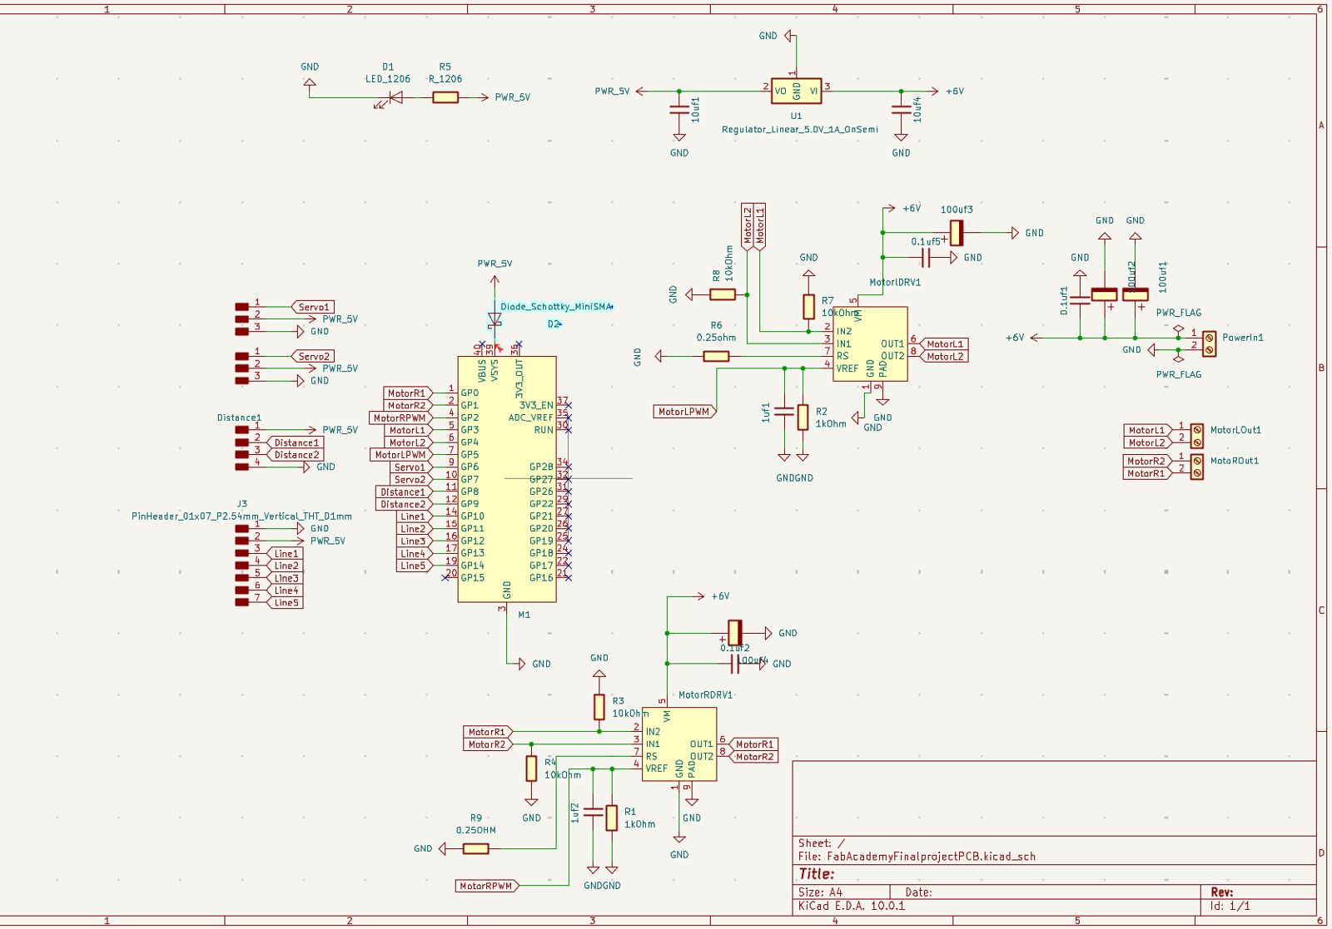The height and width of the screenshot is (929, 1332).
Task: Click the LED_1206 value text
Action: 388,79
